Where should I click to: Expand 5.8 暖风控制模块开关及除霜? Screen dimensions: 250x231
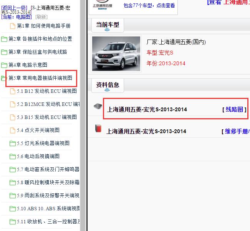pos(48,183)
